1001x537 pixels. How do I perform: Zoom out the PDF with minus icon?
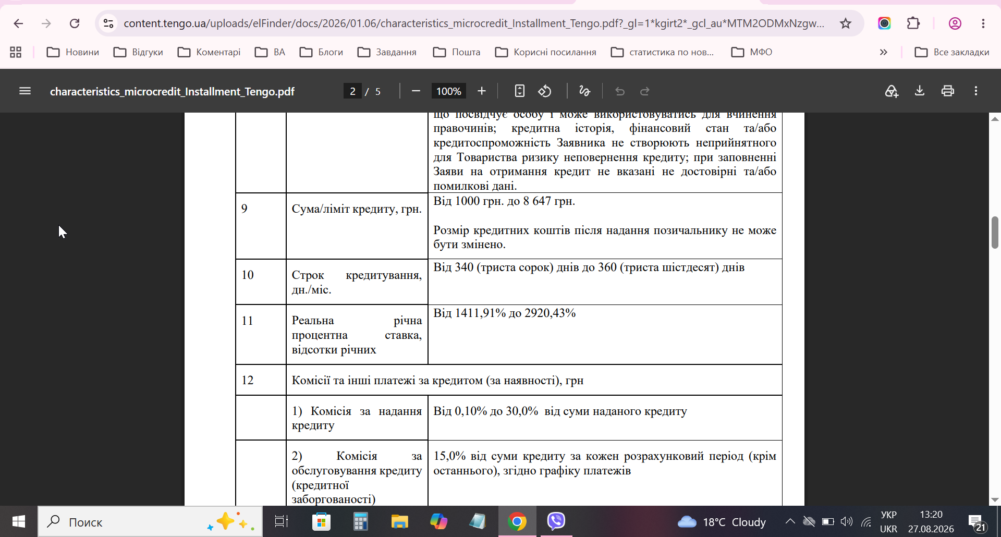tap(416, 91)
